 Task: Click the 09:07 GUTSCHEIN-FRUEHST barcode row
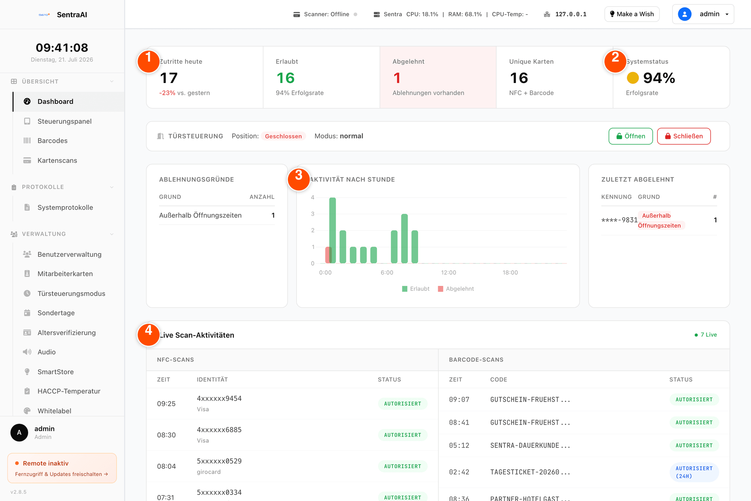coord(584,400)
